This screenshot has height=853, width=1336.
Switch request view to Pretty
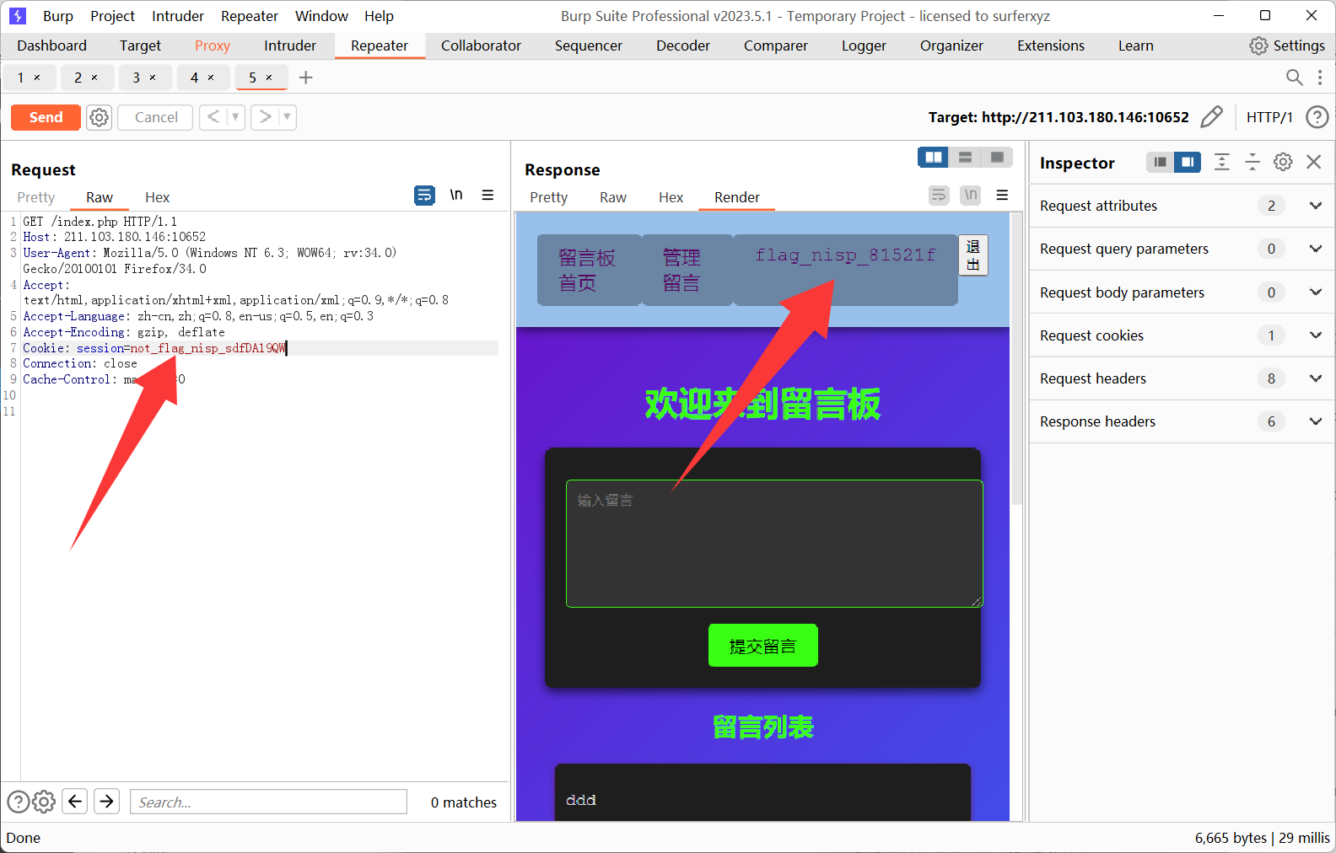pyautogui.click(x=36, y=197)
